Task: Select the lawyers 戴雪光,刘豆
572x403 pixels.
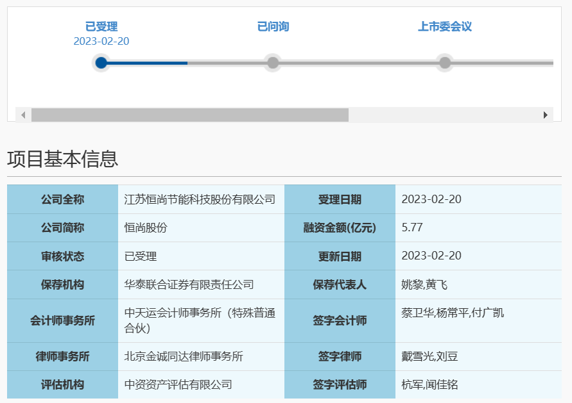Action: coord(429,356)
